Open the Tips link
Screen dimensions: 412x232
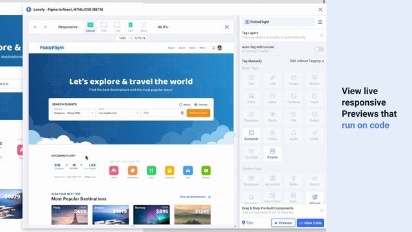coord(247,223)
